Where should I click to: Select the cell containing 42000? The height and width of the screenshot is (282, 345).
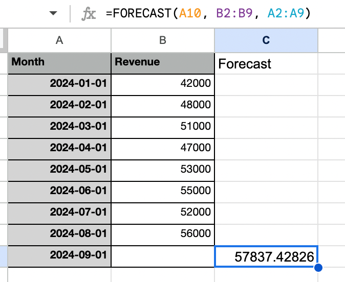pos(163,84)
